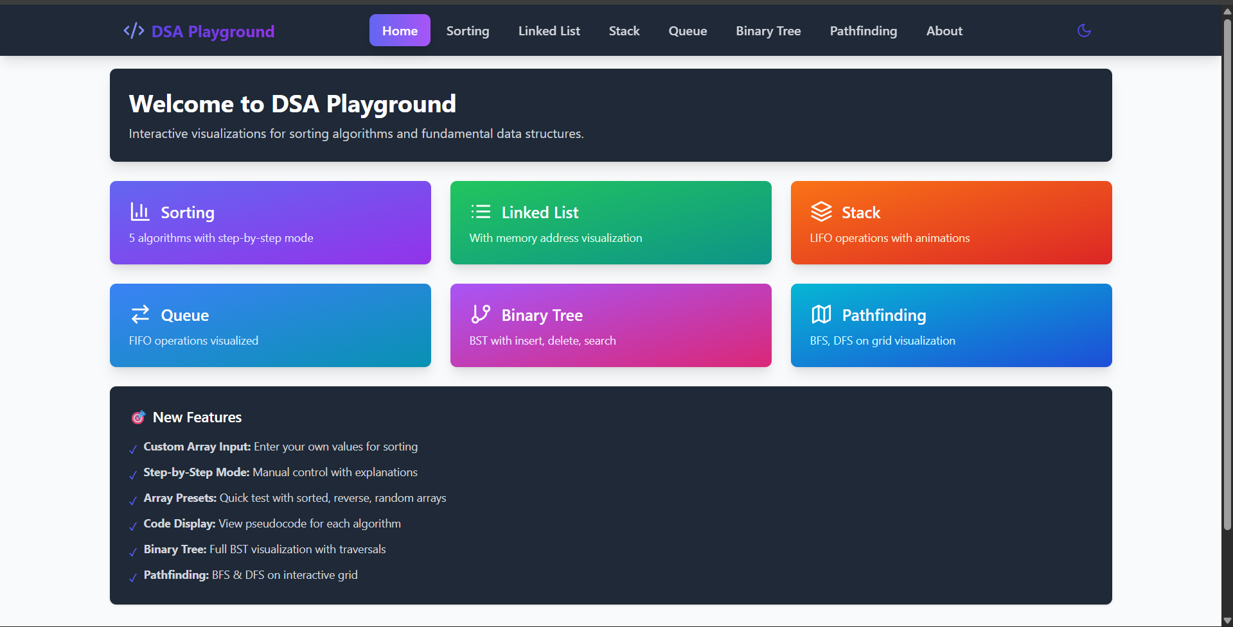Screen dimensions: 1233x627
Task: Click the dart target icon beside New Features
Action: click(137, 417)
